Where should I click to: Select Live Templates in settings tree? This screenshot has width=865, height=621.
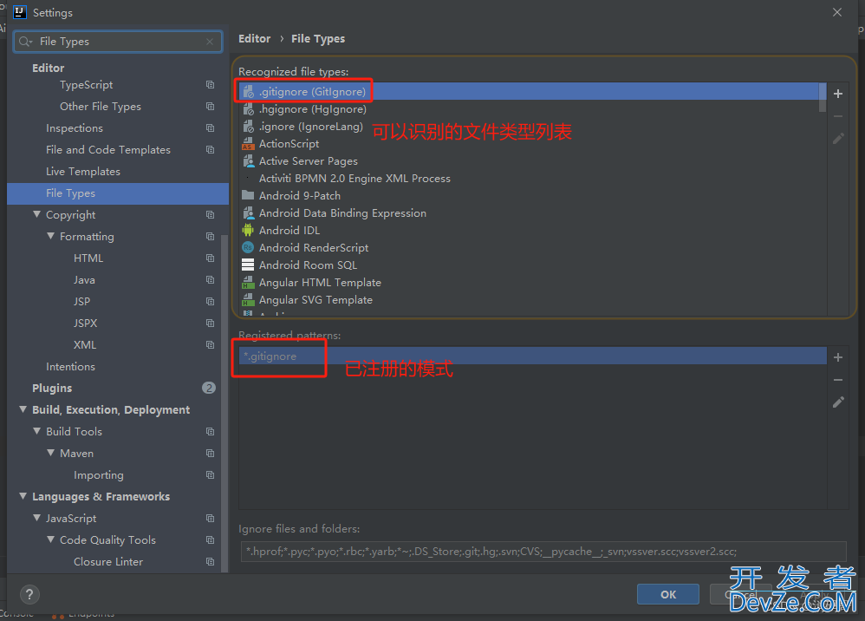[118, 172]
